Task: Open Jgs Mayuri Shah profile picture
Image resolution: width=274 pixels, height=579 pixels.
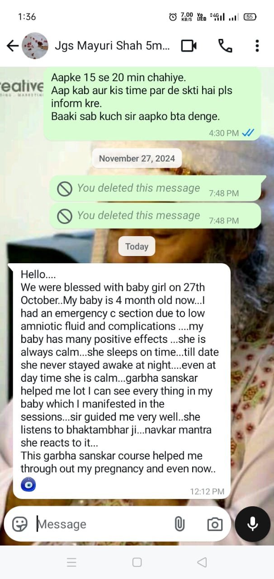Action: pos(35,45)
